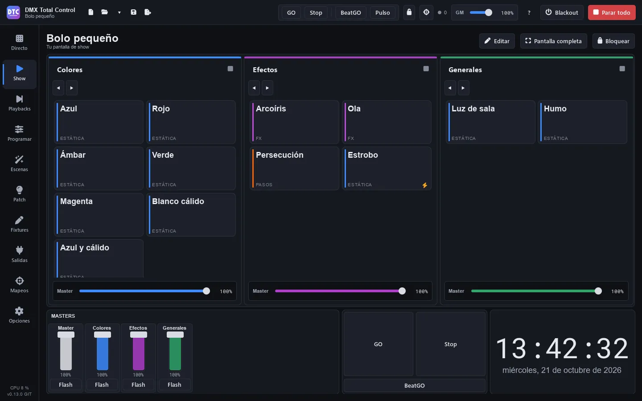642x401 pixels.
Task: Toggle the Estrobo cue
Action: [x=387, y=168]
